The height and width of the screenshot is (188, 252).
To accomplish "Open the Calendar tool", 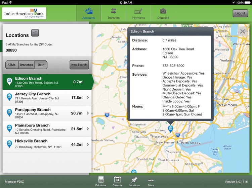I will pos(118,181).
